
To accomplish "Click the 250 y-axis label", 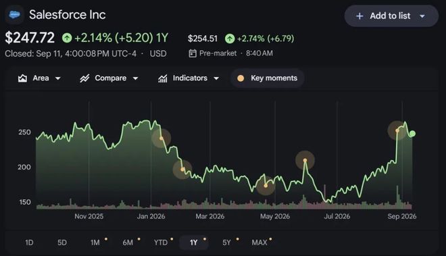I will 24,132.
